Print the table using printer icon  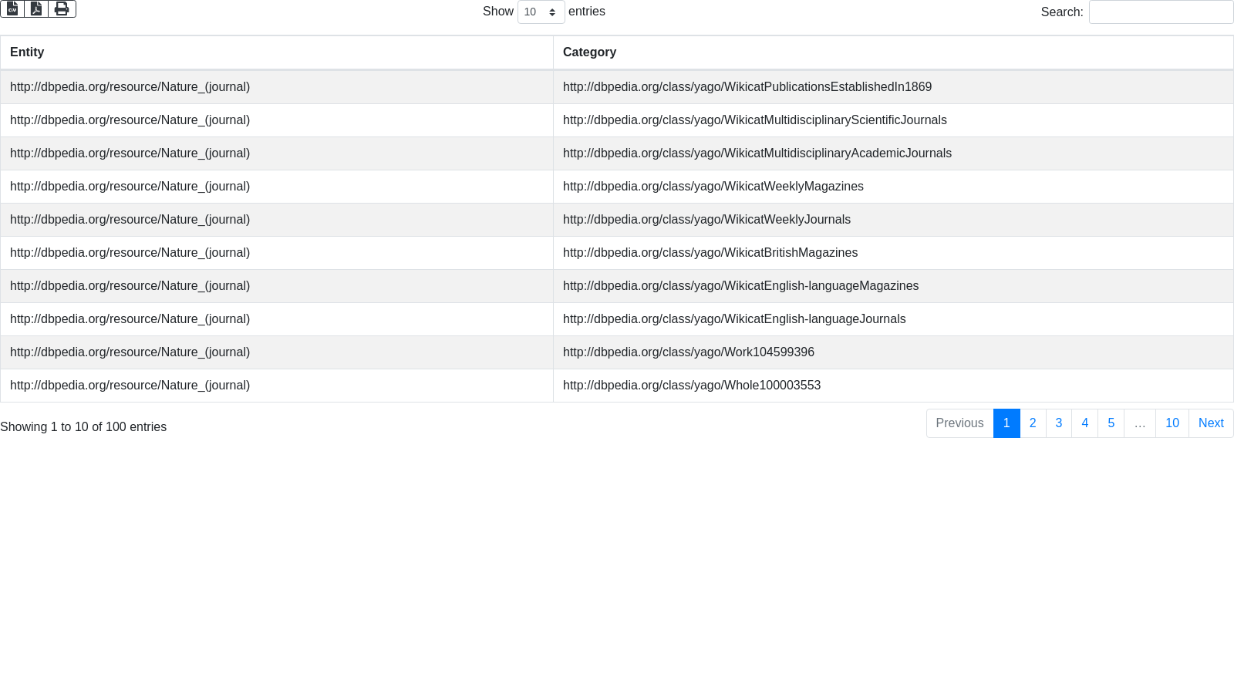62,8
